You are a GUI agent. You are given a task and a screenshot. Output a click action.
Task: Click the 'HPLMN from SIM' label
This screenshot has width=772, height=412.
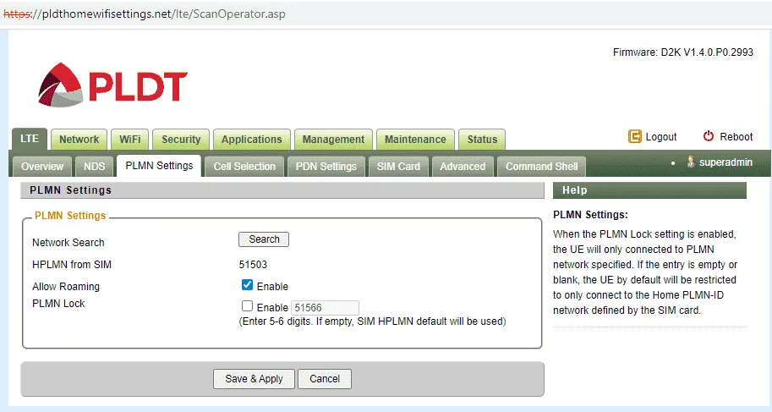(x=72, y=265)
